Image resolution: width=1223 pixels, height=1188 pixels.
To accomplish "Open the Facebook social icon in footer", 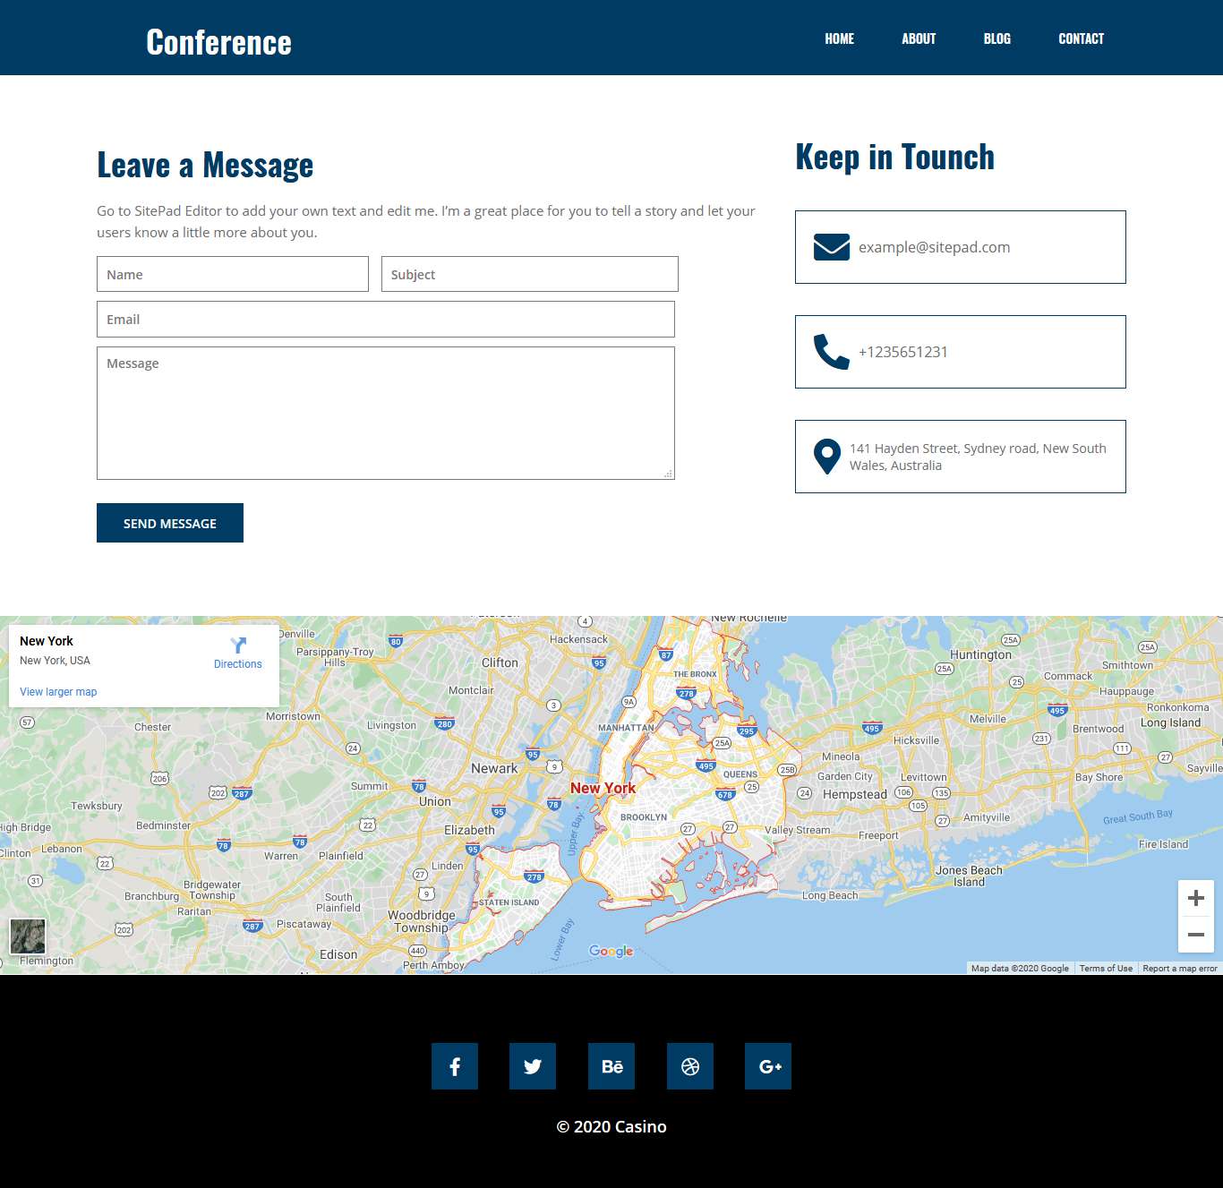I will (455, 1066).
